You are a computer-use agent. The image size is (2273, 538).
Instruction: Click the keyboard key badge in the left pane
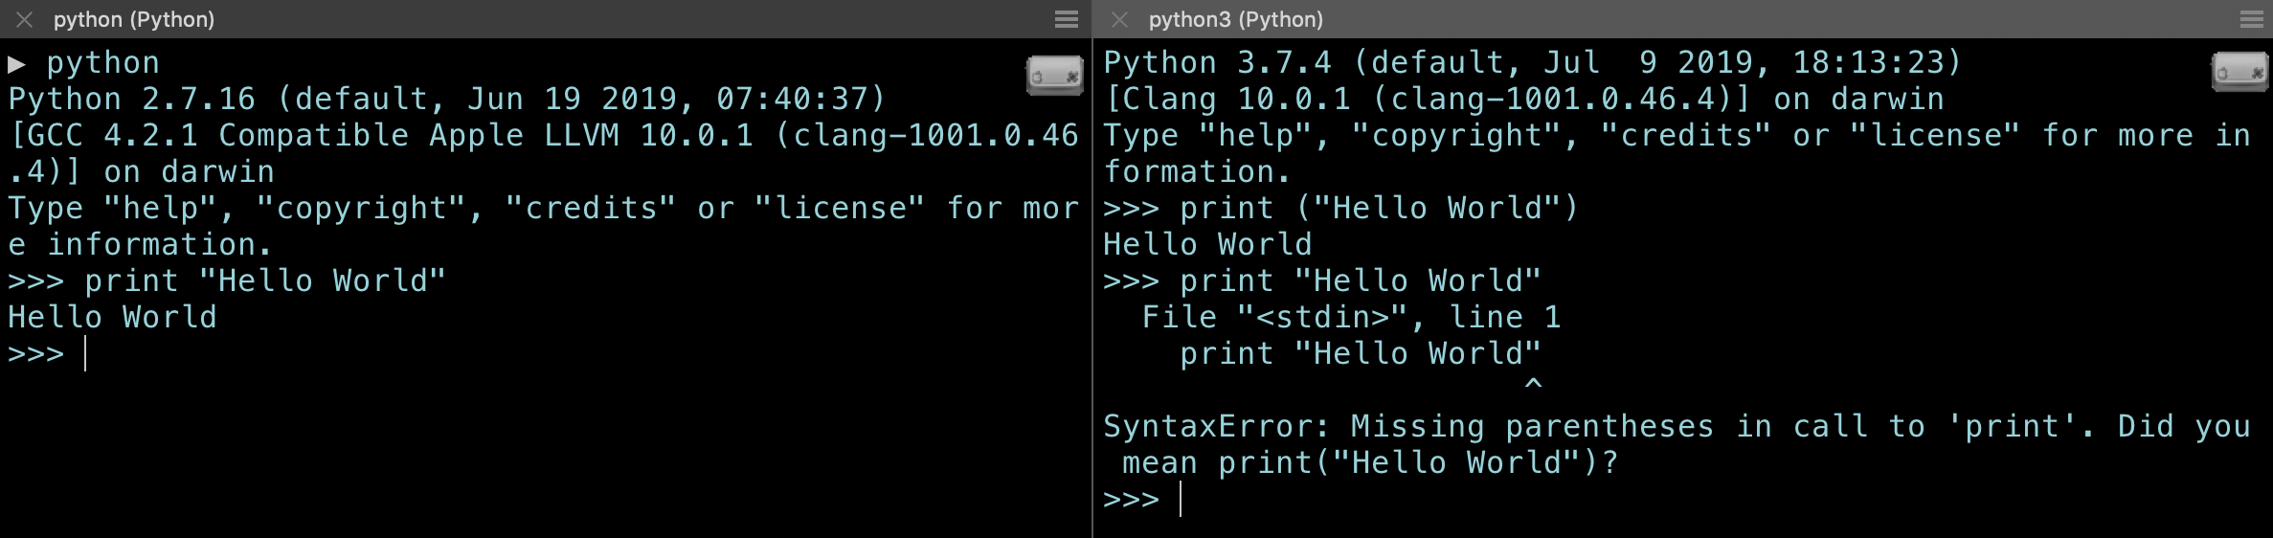point(1054,75)
